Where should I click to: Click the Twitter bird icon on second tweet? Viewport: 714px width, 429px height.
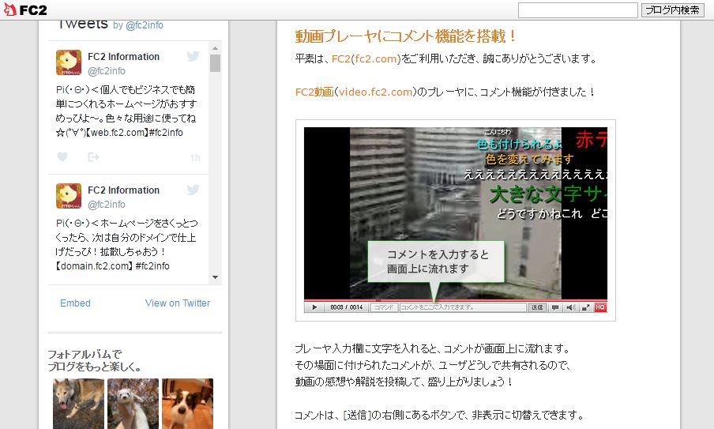[193, 190]
